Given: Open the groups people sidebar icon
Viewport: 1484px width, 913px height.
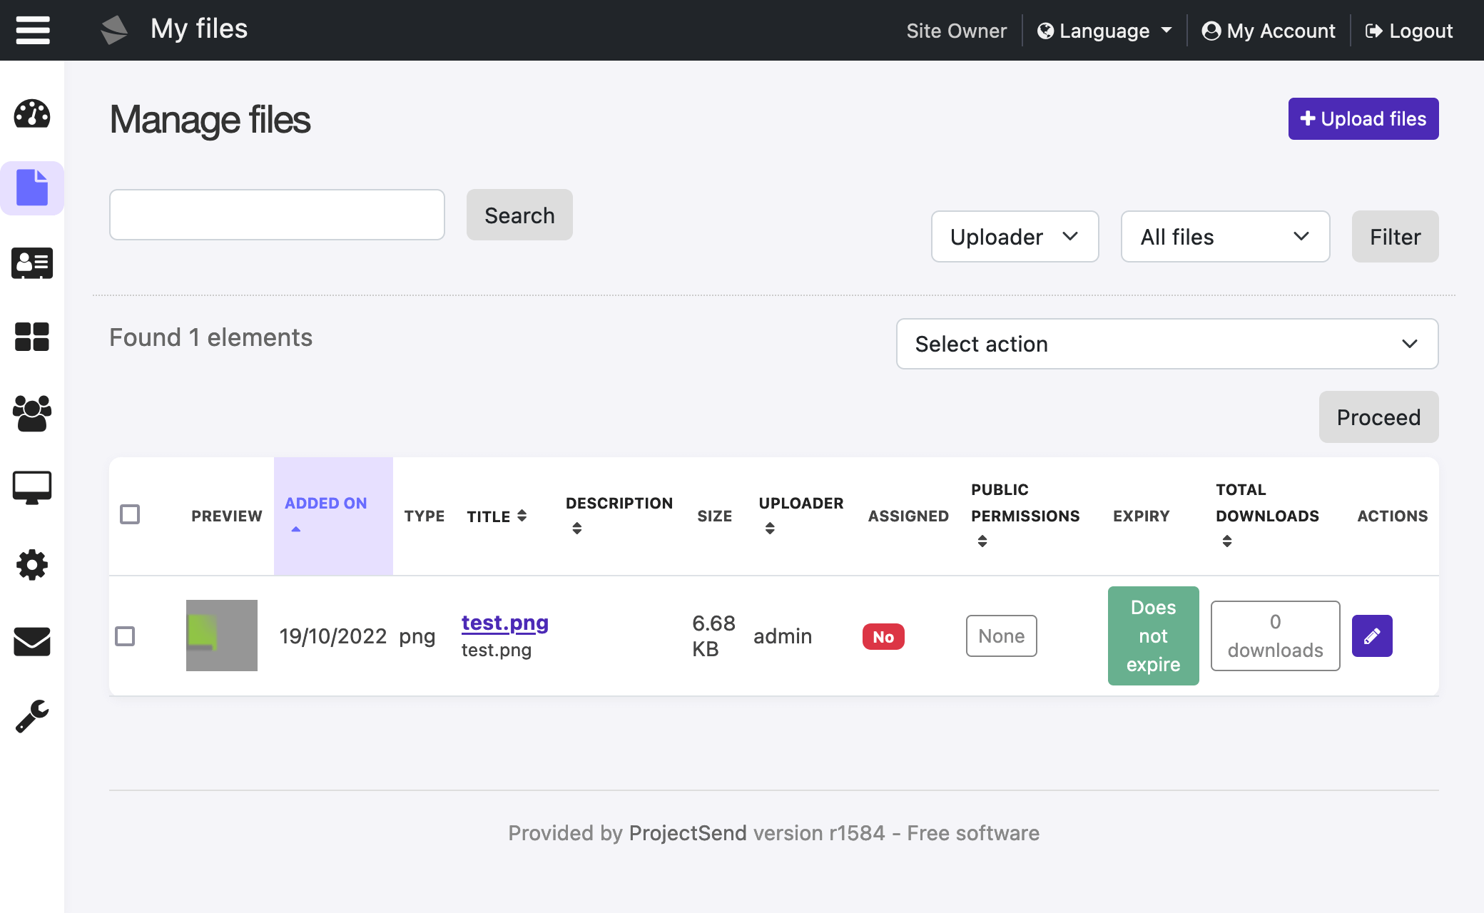Looking at the screenshot, I should [x=32, y=413].
